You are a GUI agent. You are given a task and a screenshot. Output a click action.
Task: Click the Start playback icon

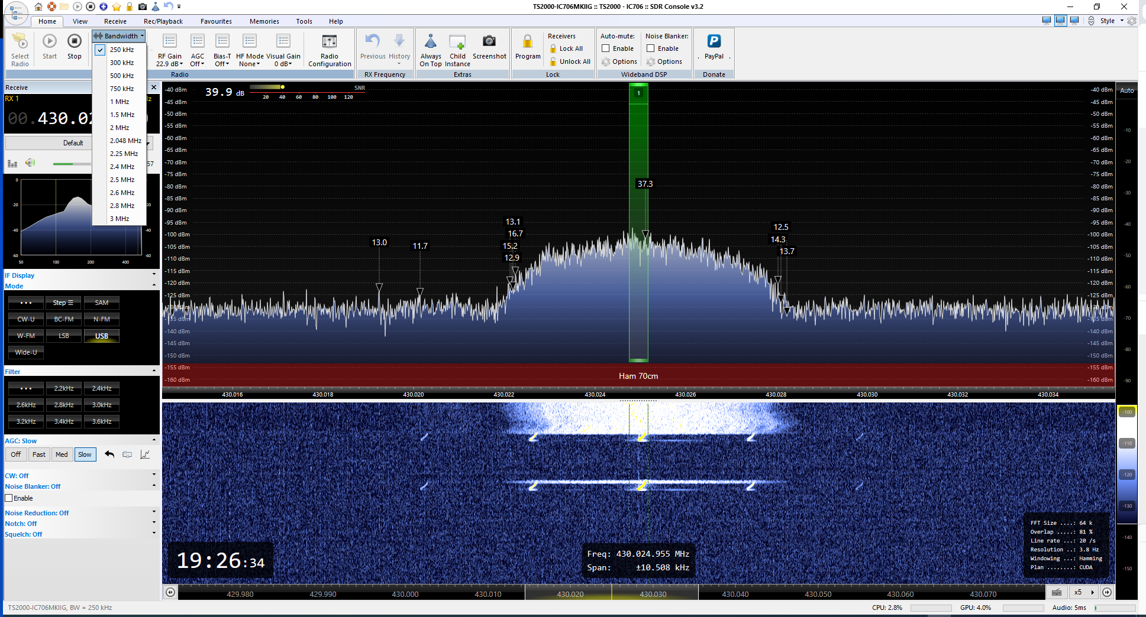point(50,41)
